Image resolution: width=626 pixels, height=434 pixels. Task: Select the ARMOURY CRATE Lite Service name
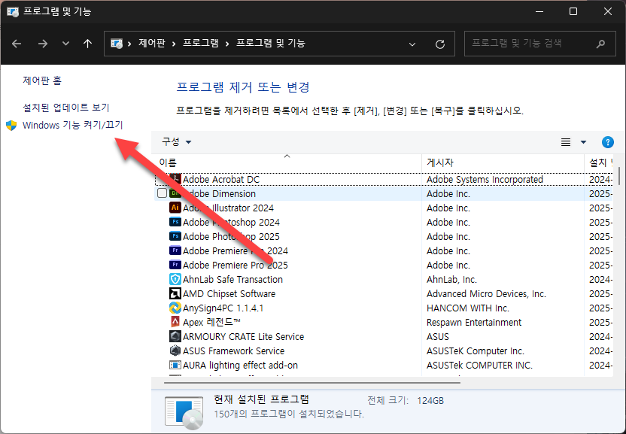point(243,336)
